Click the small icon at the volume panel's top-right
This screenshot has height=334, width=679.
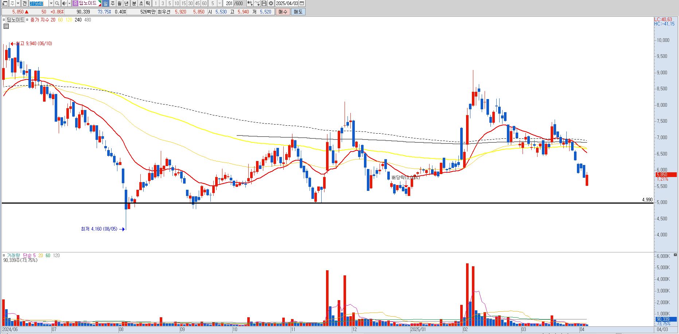tap(676, 255)
